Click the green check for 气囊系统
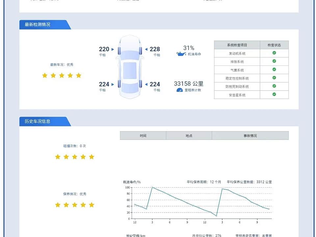The height and width of the screenshot is (237, 316). click(x=274, y=70)
